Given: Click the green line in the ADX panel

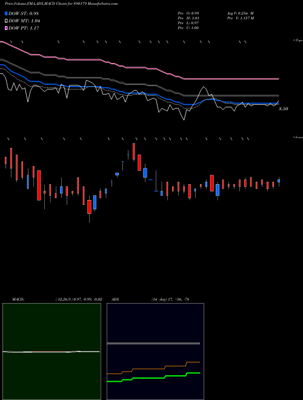Looking at the screenshot, I should click(x=153, y=378).
